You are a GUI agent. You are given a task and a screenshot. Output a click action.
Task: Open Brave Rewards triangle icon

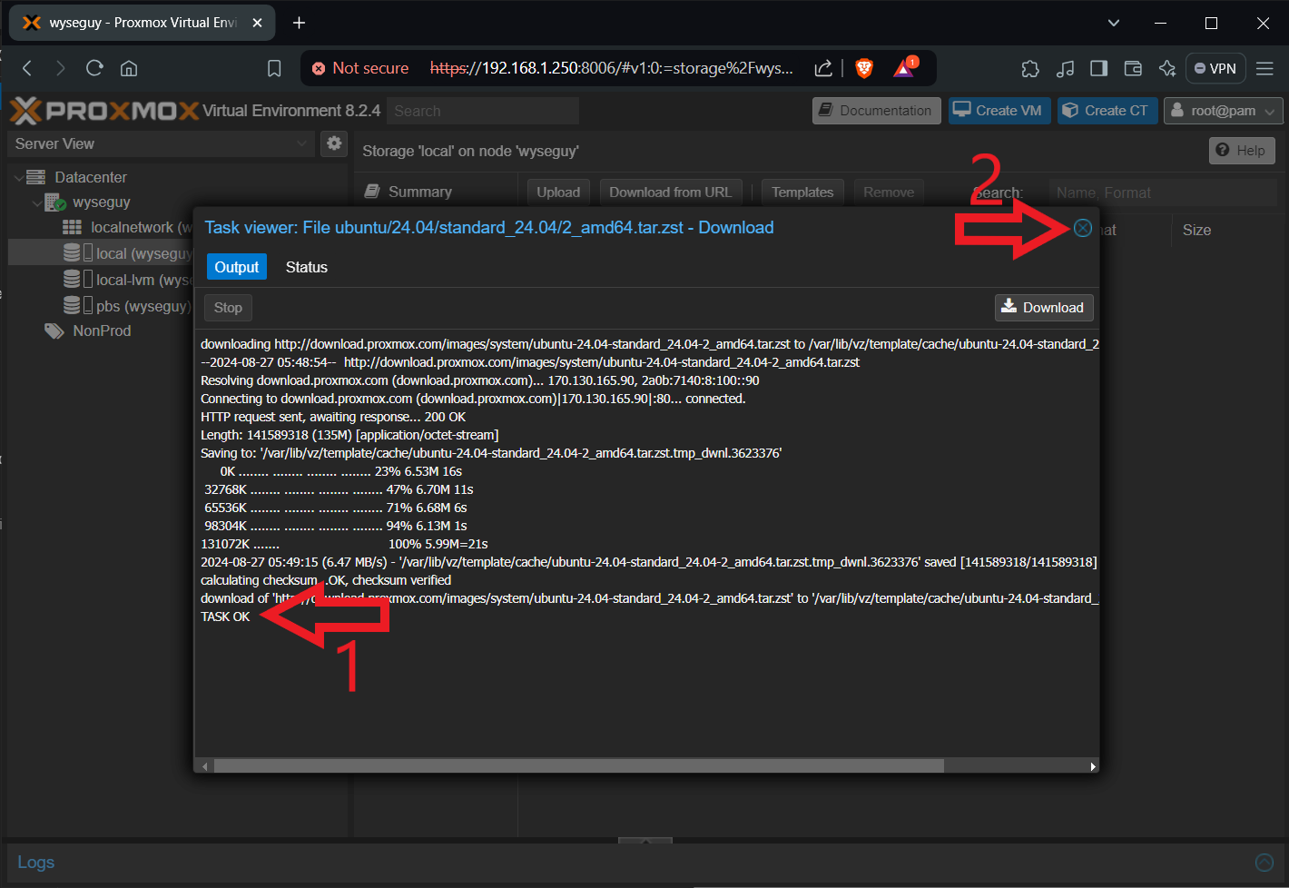coord(905,68)
